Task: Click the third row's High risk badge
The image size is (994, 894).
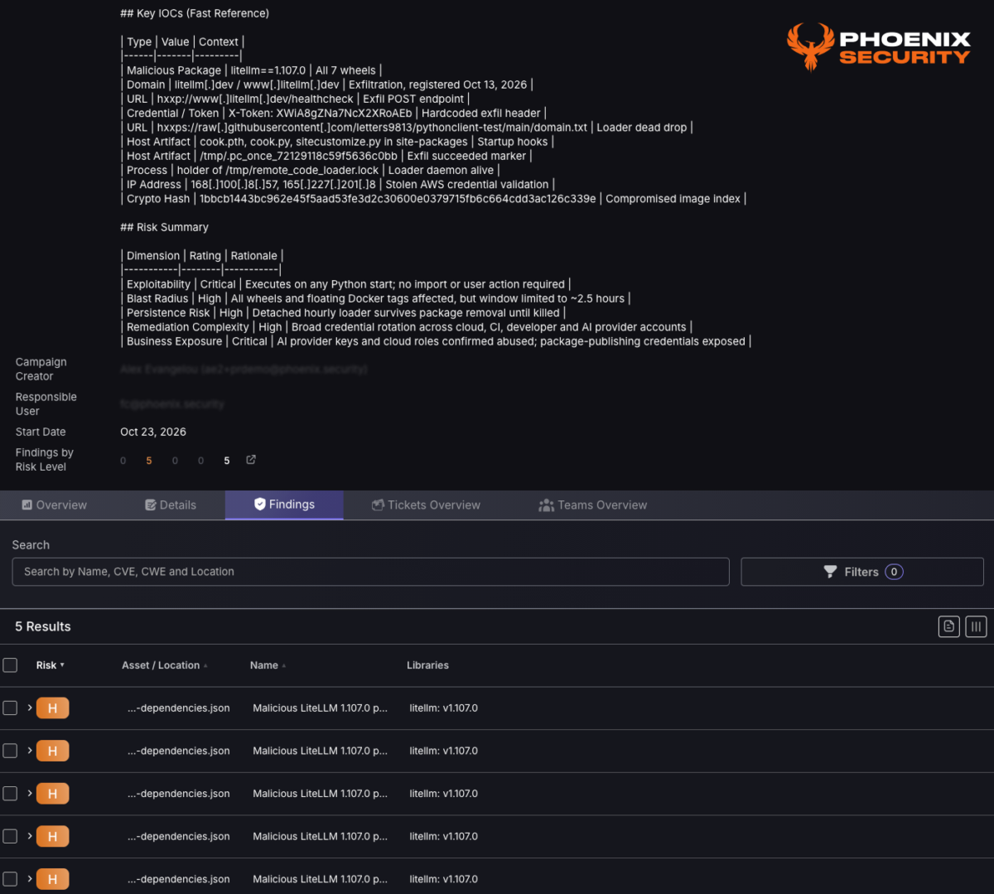Action: pyautogui.click(x=52, y=794)
